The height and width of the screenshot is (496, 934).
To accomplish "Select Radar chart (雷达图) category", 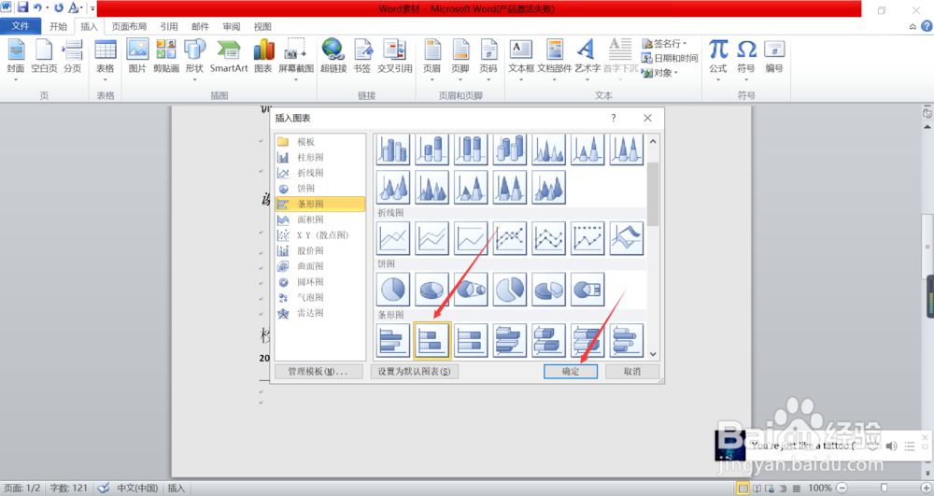I will coord(319,313).
